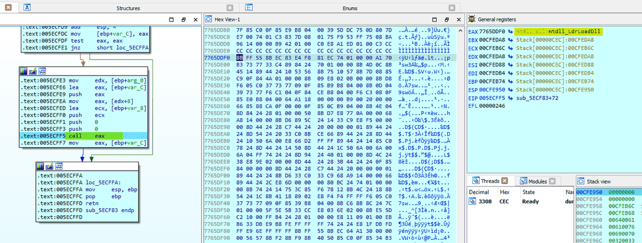
Task: Switch to the Structures tab
Action: (128, 9)
